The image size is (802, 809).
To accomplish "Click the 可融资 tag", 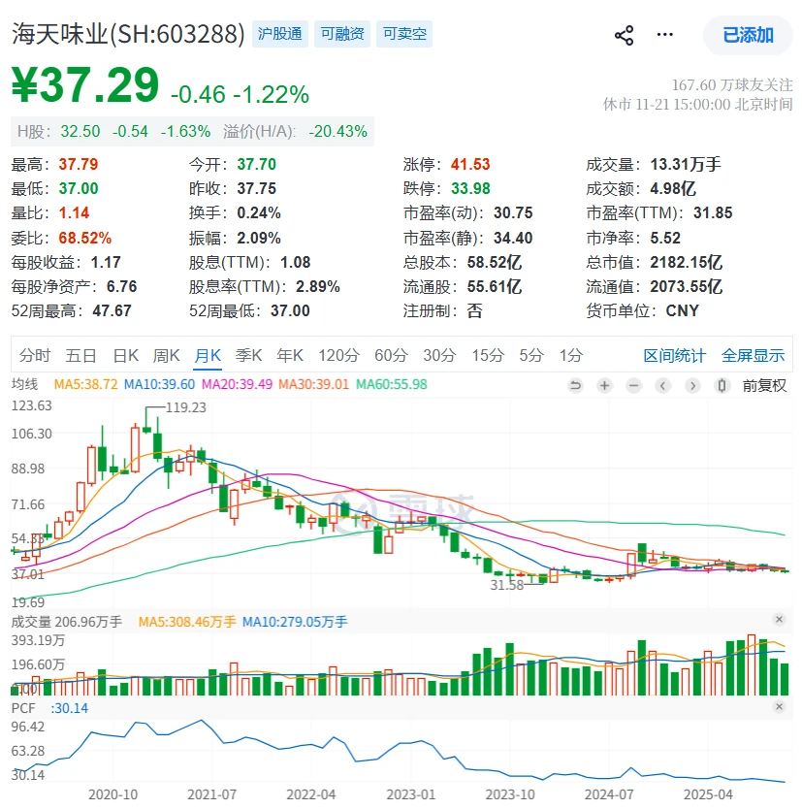I will [342, 34].
